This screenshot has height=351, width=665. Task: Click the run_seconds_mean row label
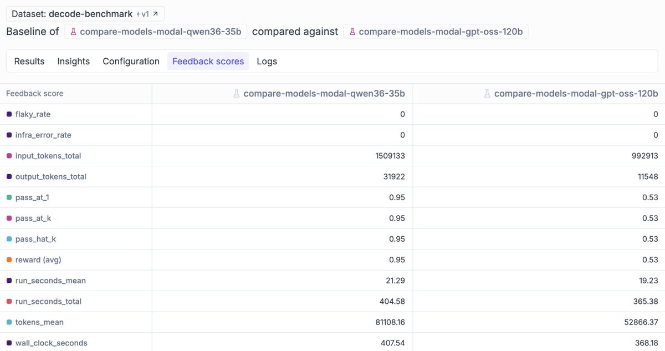(x=50, y=281)
